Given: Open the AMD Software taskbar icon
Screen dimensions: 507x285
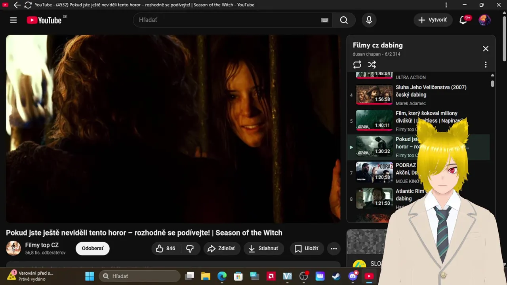Looking at the screenshot, I should (x=271, y=276).
